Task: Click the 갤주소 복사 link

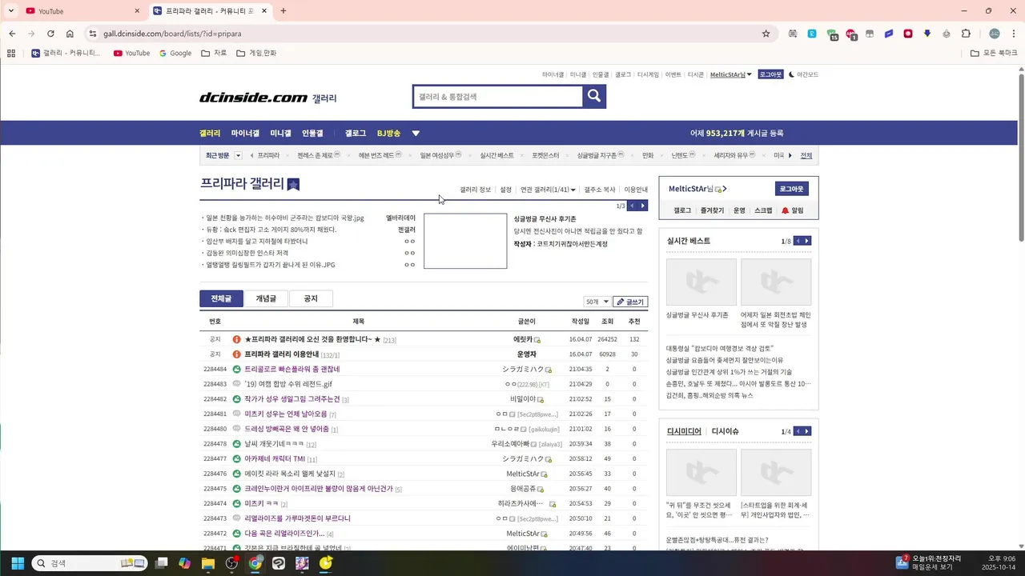Action: [600, 190]
